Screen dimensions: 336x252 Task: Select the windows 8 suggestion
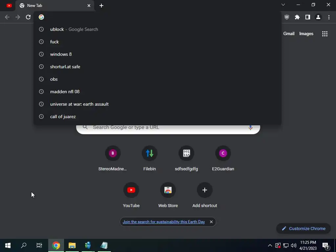click(x=157, y=54)
